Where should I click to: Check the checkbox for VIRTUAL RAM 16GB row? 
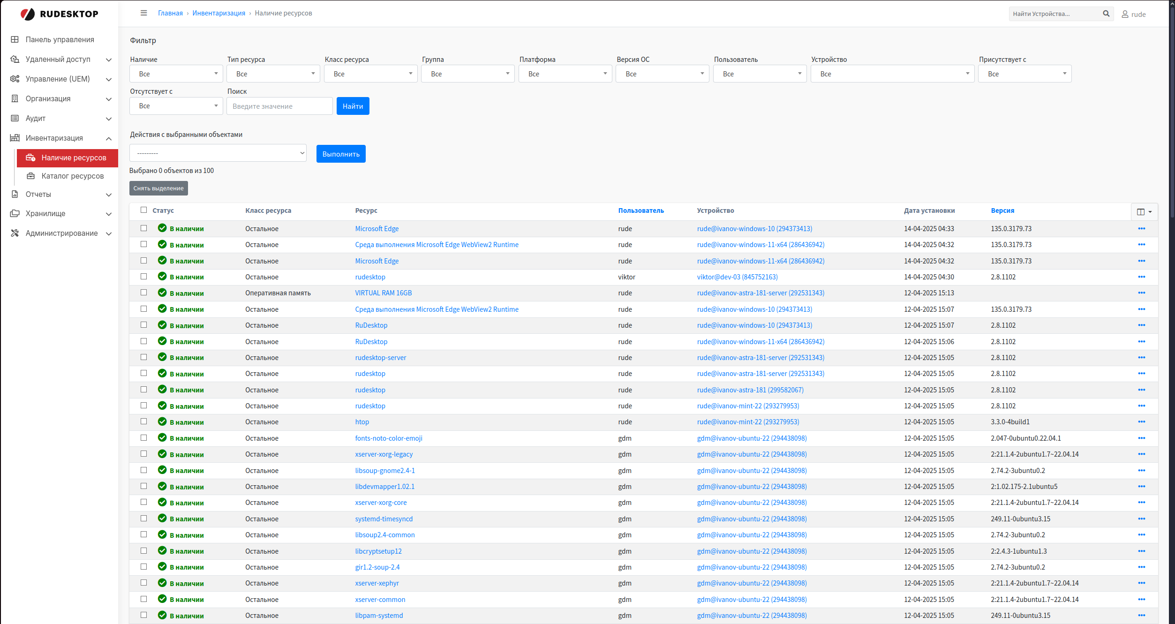pos(144,293)
